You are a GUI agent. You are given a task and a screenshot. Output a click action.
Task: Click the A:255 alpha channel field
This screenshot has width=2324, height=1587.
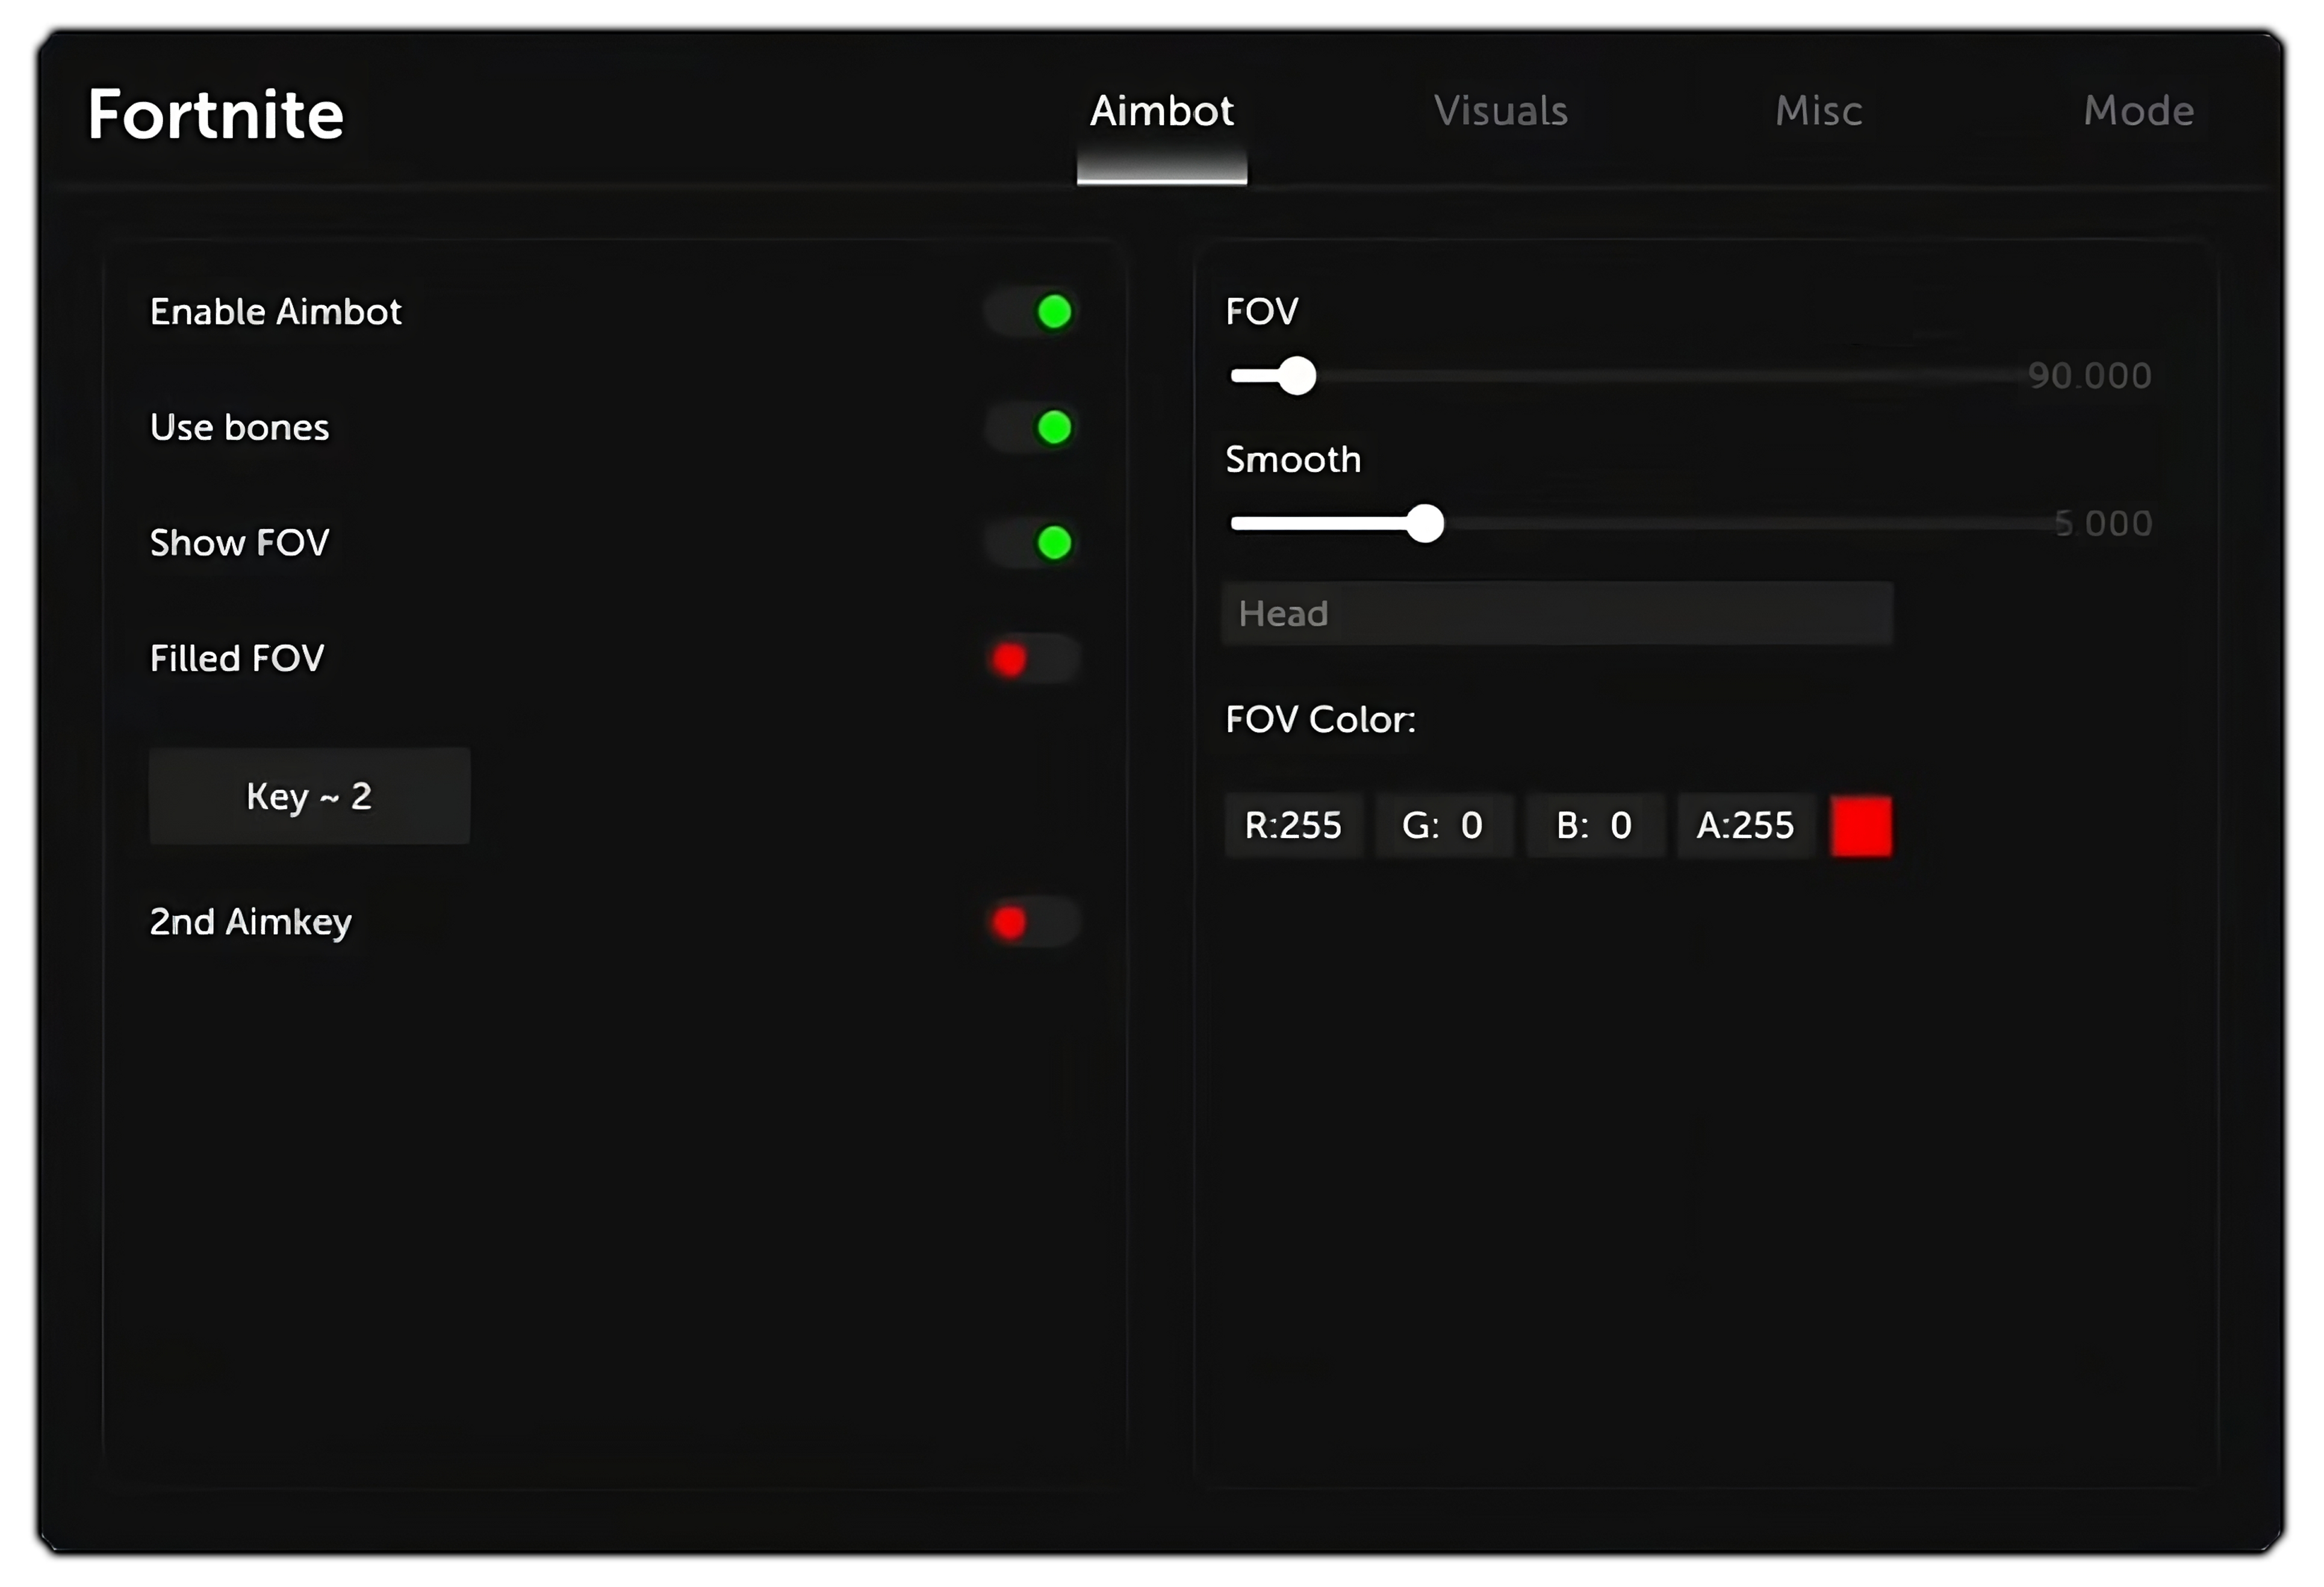[1745, 826]
